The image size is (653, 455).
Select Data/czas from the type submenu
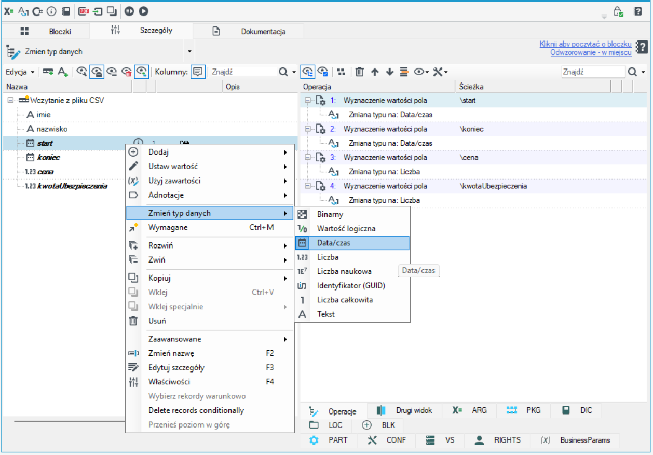tap(352, 243)
